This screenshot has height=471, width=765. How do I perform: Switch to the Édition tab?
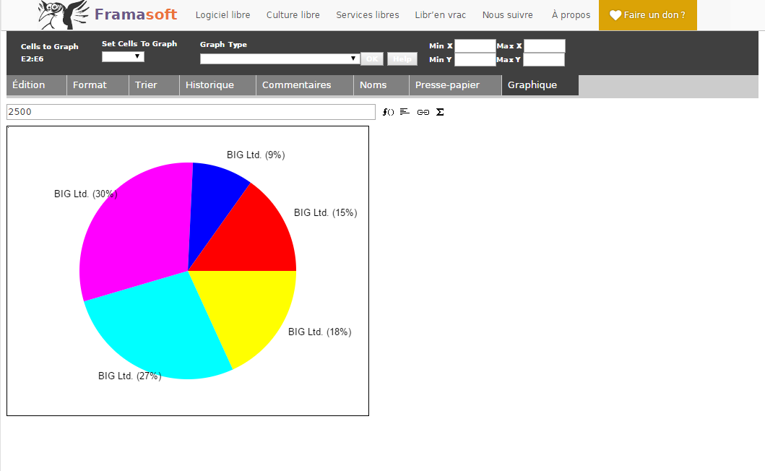click(x=29, y=85)
